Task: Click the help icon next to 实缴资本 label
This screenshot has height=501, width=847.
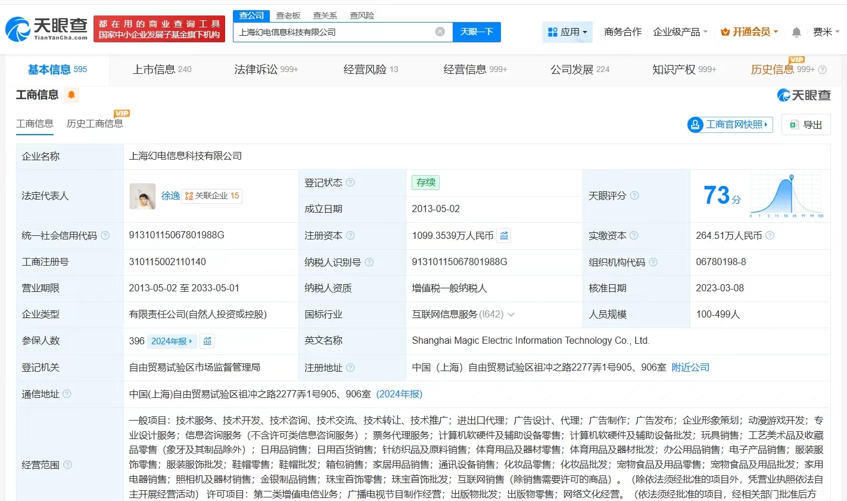Action: click(x=634, y=235)
